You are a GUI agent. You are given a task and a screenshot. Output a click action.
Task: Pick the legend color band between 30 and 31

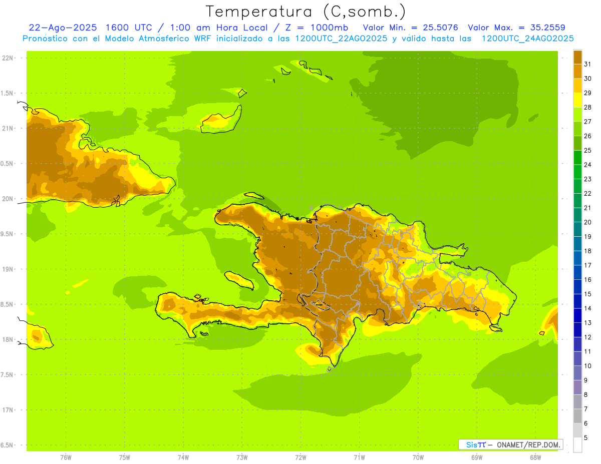tap(577, 72)
